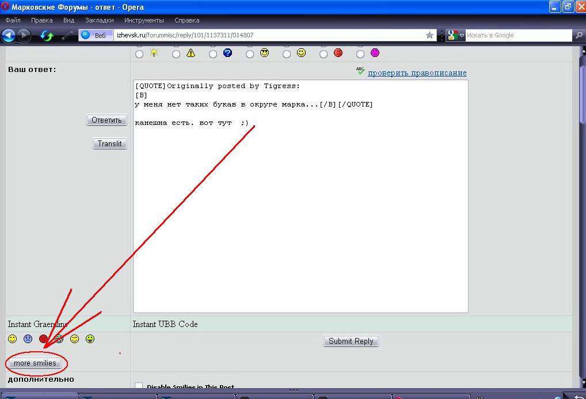The height and width of the screenshot is (399, 586).
Task: Insert the fourth instant graemlin smiley
Action: pos(59,339)
